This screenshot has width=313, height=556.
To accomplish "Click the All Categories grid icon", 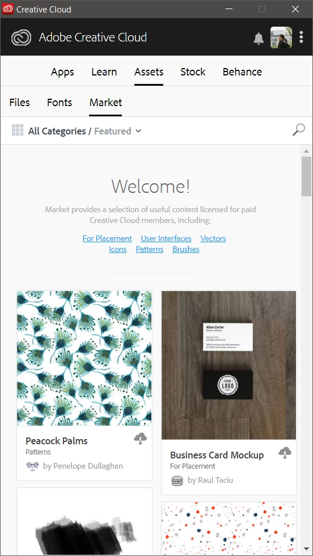I will pos(18,130).
